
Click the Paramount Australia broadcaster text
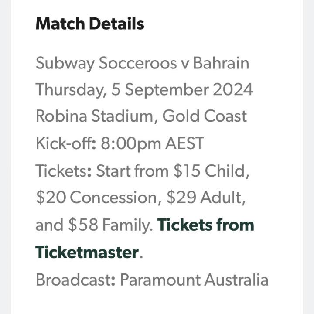[x=195, y=280]
